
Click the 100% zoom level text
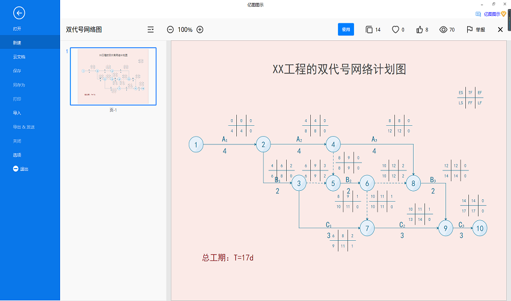[185, 29]
